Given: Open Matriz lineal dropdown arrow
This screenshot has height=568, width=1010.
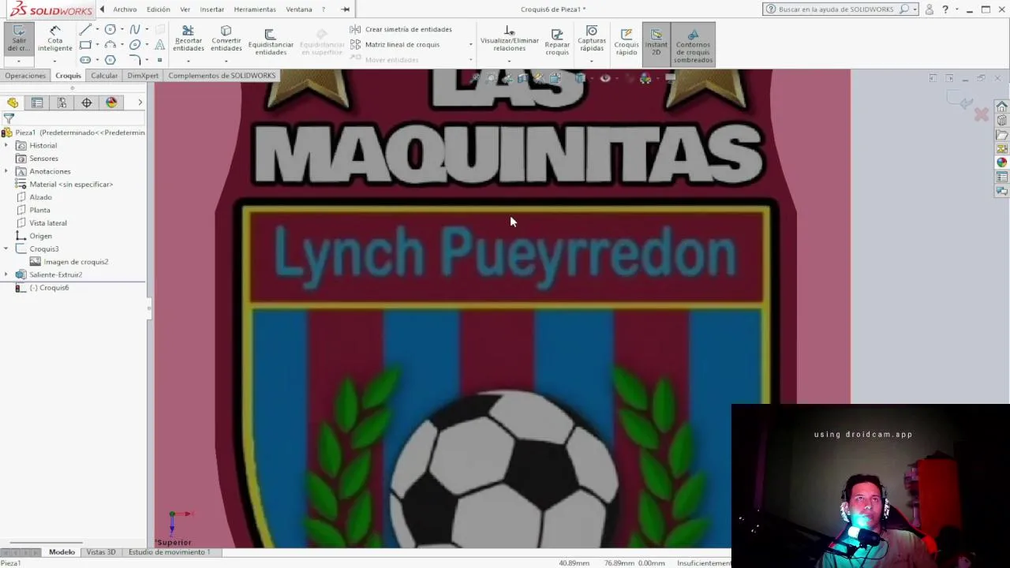Looking at the screenshot, I should tap(470, 45).
